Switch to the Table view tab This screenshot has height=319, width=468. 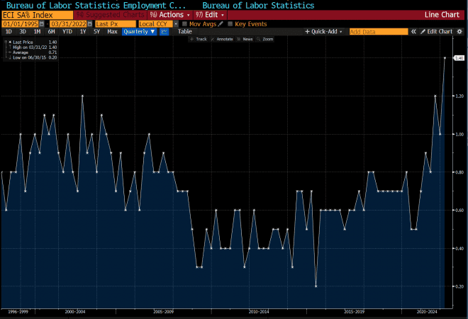coord(184,32)
